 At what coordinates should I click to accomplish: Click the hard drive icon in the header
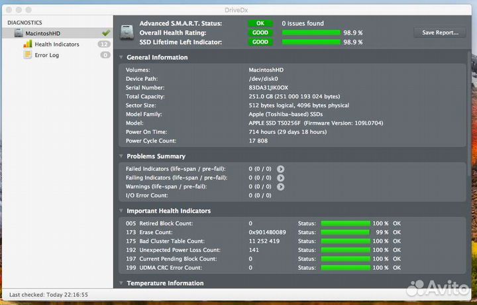click(127, 32)
